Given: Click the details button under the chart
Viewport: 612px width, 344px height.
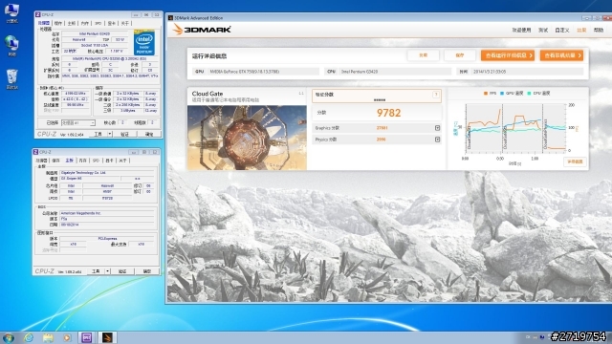Looking at the screenshot, I should (575, 161).
